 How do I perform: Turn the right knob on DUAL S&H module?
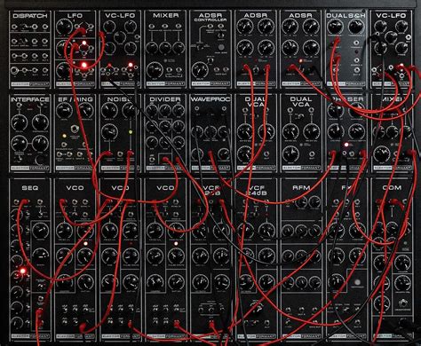coord(355,27)
